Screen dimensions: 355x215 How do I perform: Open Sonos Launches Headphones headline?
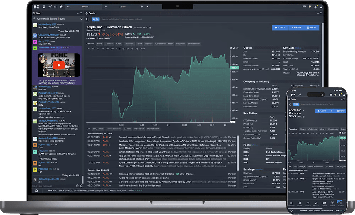pos(144,137)
